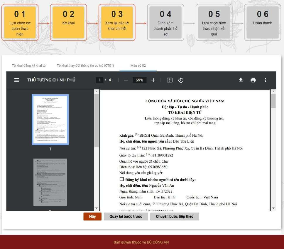Print the PDF document
Screen dimensions: 284x249
click(x=253, y=80)
